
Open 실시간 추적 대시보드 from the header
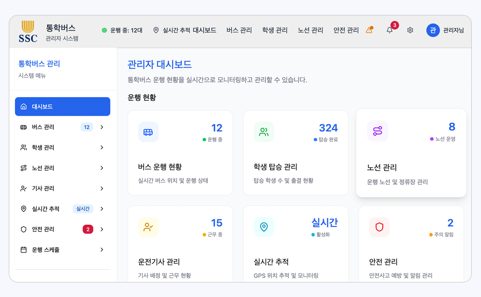(189, 30)
